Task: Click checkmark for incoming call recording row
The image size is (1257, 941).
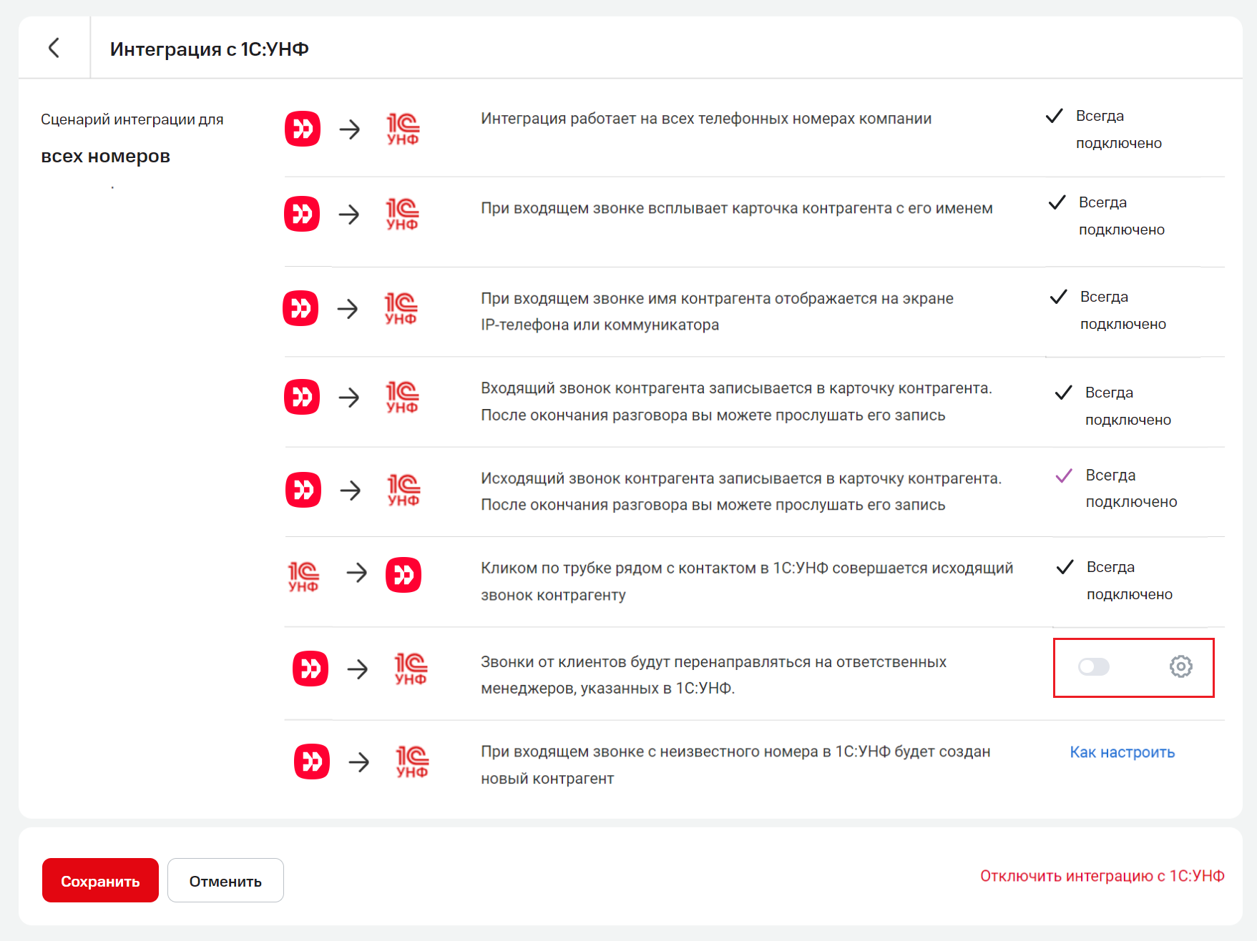Action: coord(1063,393)
